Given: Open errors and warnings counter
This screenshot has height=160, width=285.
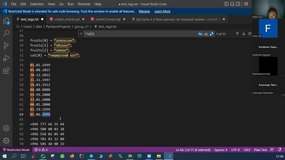Looking at the screenshot, I should 41,150.
